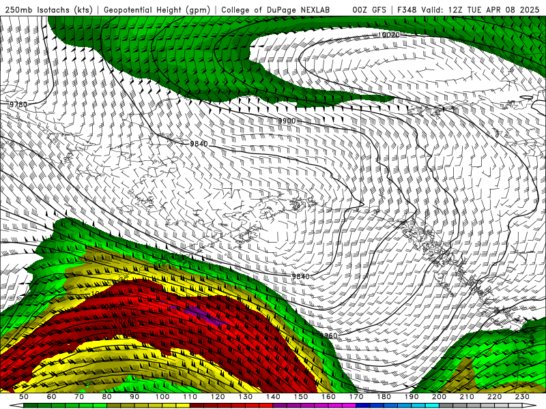Click the 230 kts color scale label

523,397
